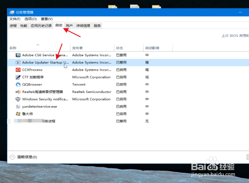Open the right desktop folder icon behind window
This screenshot has height=183, width=249.
(x=156, y=6)
